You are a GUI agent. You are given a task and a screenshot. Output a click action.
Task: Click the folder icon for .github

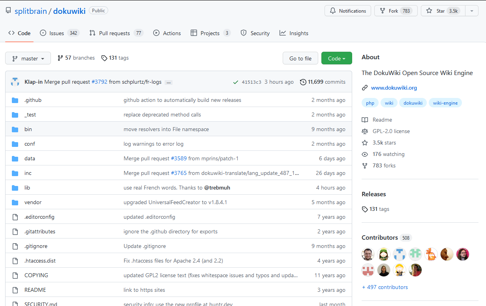tap(15, 100)
